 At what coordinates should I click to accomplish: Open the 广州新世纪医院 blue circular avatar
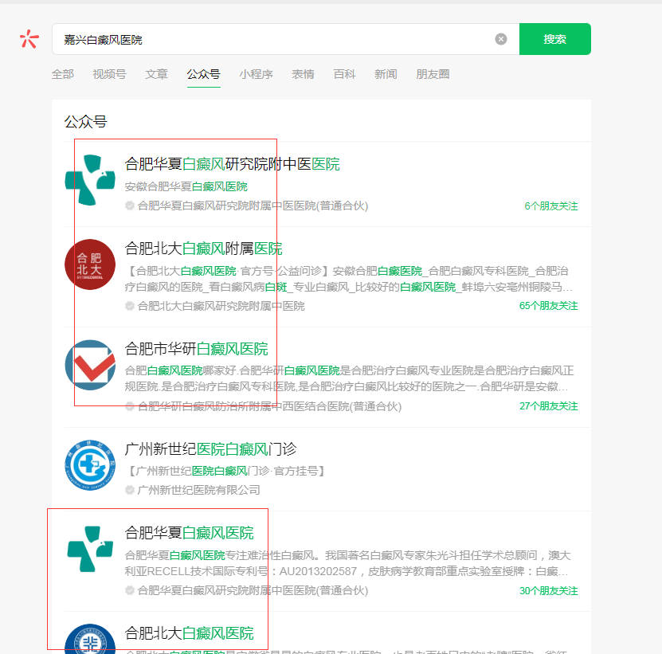coord(90,465)
